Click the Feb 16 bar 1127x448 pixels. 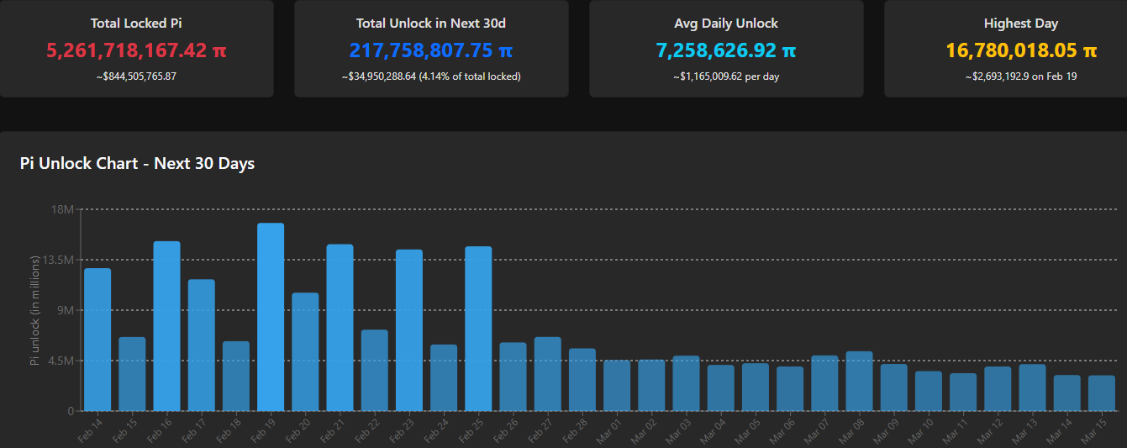tap(166, 326)
